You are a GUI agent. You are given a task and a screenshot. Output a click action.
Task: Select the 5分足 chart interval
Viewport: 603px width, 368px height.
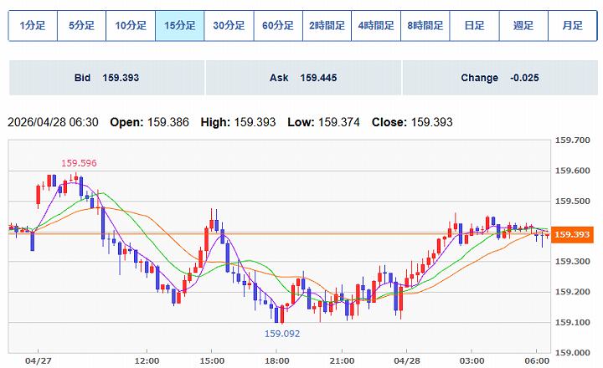tap(81, 26)
